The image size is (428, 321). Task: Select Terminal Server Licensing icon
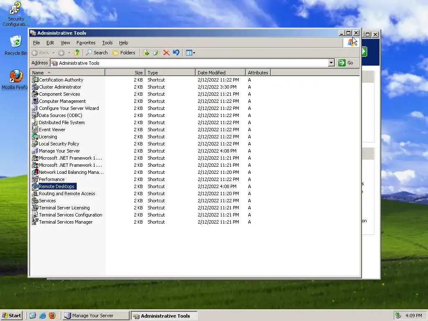(x=35, y=207)
